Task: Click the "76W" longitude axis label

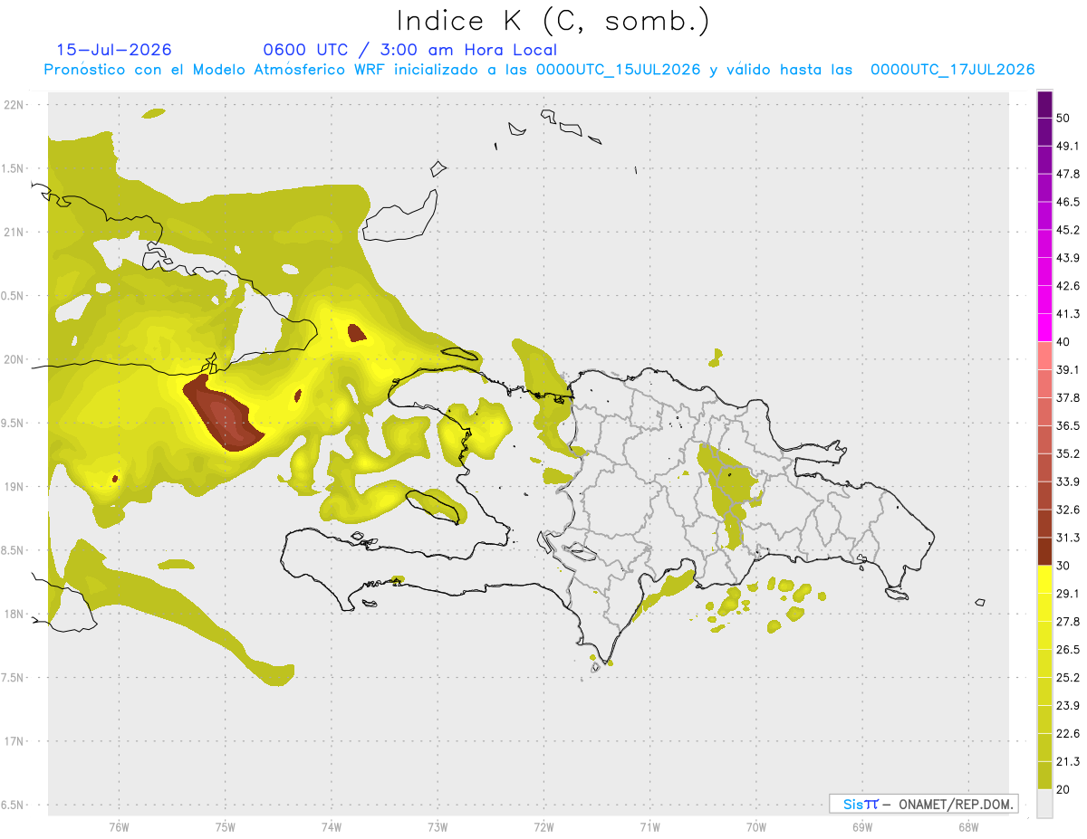Action: (119, 827)
